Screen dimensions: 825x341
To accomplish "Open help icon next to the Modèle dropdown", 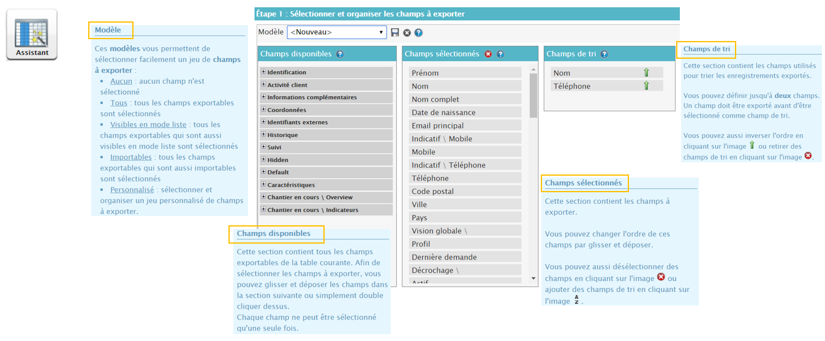I will (x=418, y=32).
